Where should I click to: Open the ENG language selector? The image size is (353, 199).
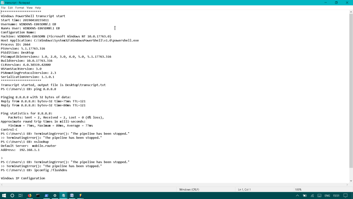pyautogui.click(x=327, y=196)
